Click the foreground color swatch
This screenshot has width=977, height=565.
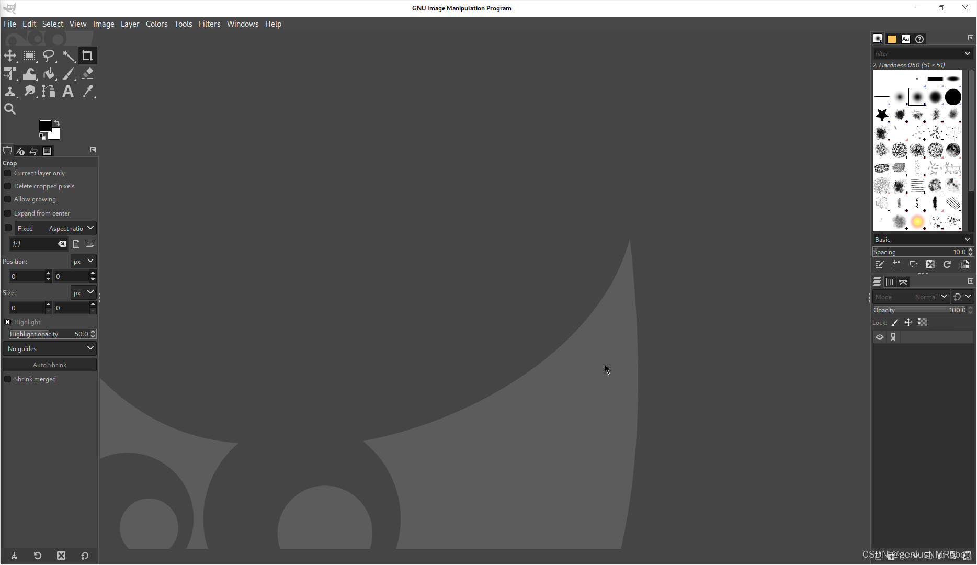coord(46,126)
